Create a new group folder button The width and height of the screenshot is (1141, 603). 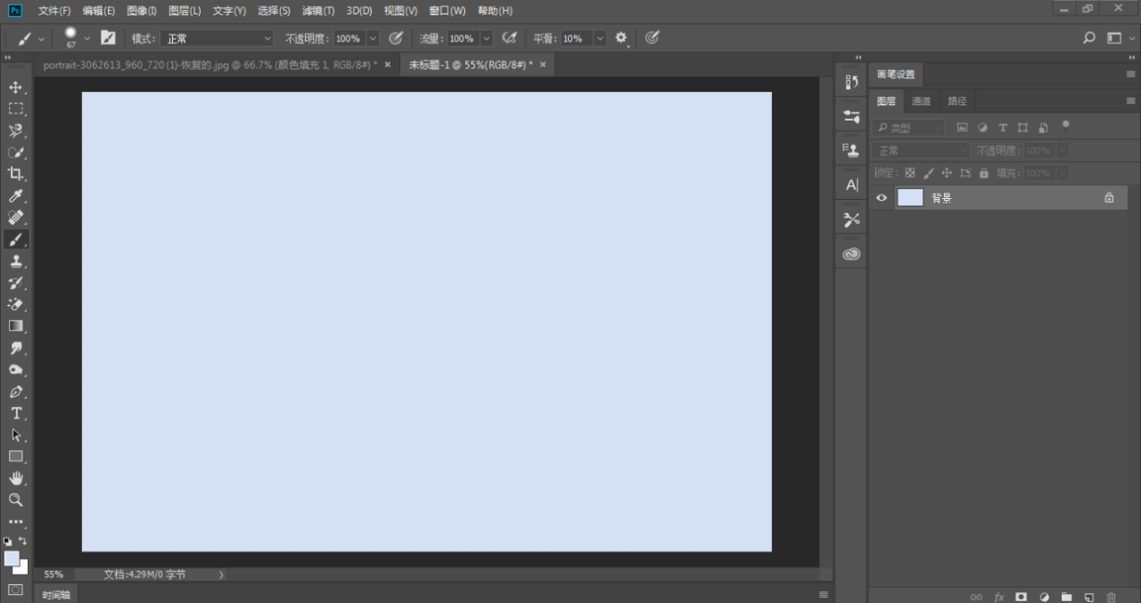1066,597
